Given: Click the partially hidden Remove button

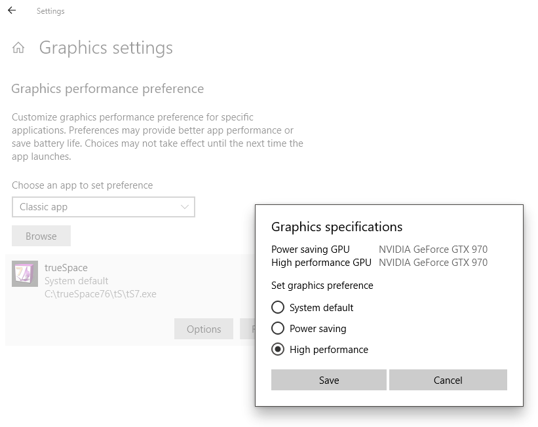Looking at the screenshot, I should click(248, 329).
